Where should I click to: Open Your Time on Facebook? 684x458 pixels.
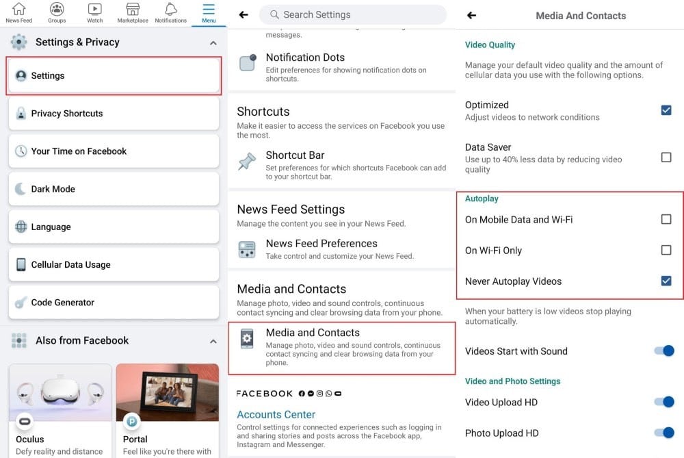pyautogui.click(x=114, y=151)
